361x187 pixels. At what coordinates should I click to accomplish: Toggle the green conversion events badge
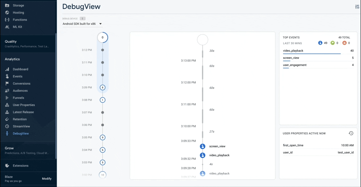click(x=332, y=43)
